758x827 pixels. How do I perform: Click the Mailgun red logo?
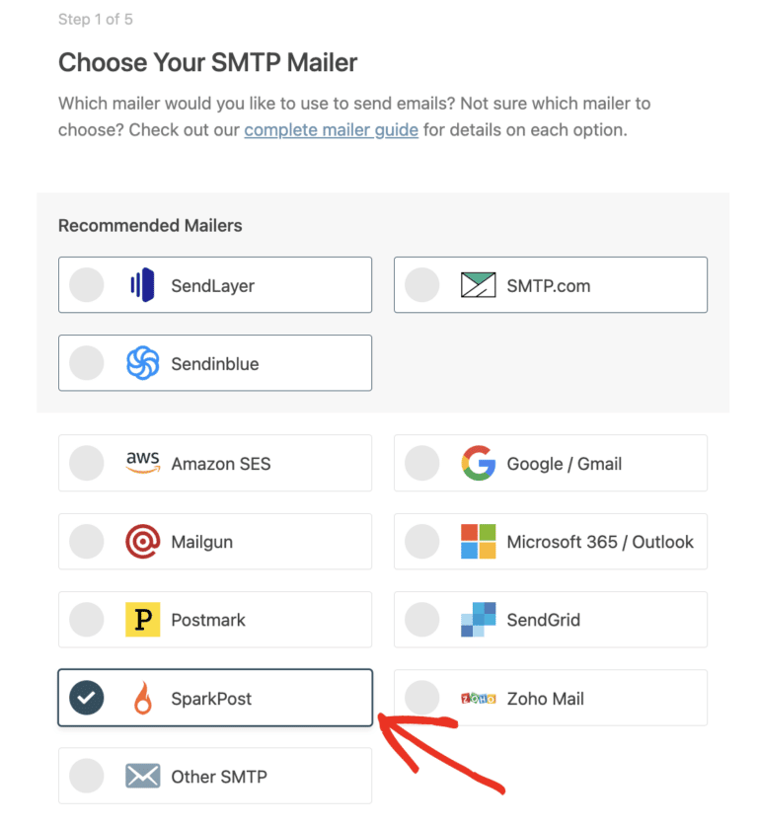(x=143, y=542)
